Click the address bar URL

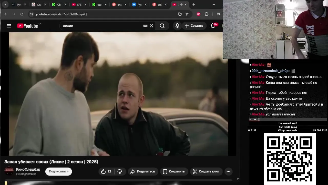point(61,14)
